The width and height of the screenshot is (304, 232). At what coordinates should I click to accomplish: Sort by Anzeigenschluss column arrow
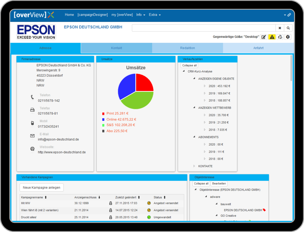(x=99, y=197)
